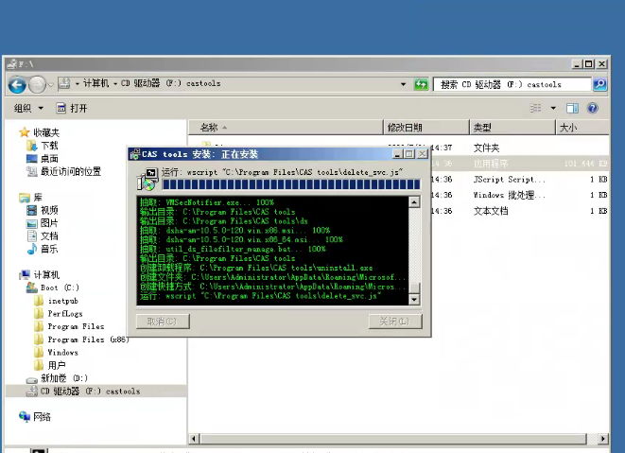Click the CAS tools installer disc icon
The width and height of the screenshot is (625, 453).
(146, 179)
